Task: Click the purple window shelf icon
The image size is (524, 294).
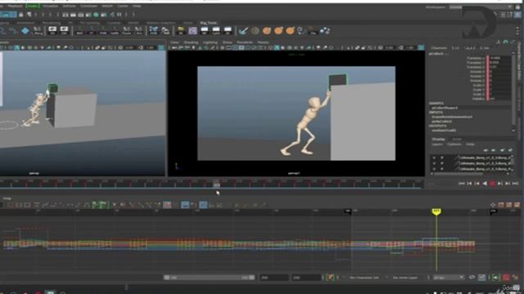Action: pos(193,31)
